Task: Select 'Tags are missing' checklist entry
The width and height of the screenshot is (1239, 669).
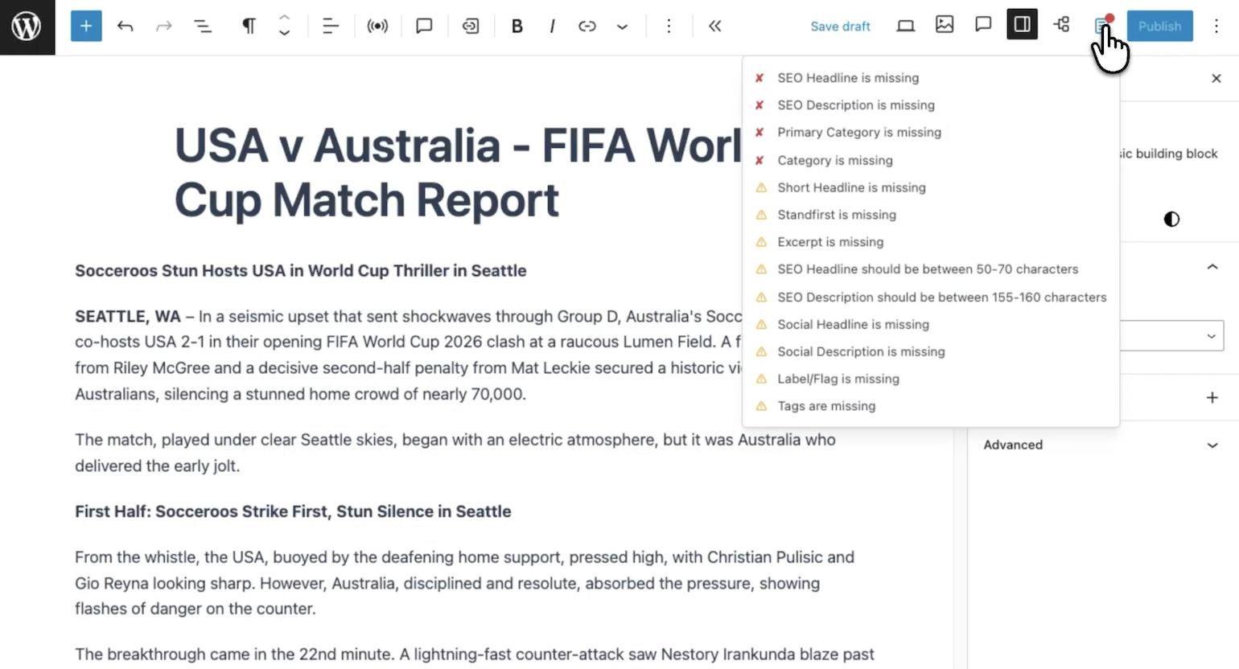Action: coord(825,406)
